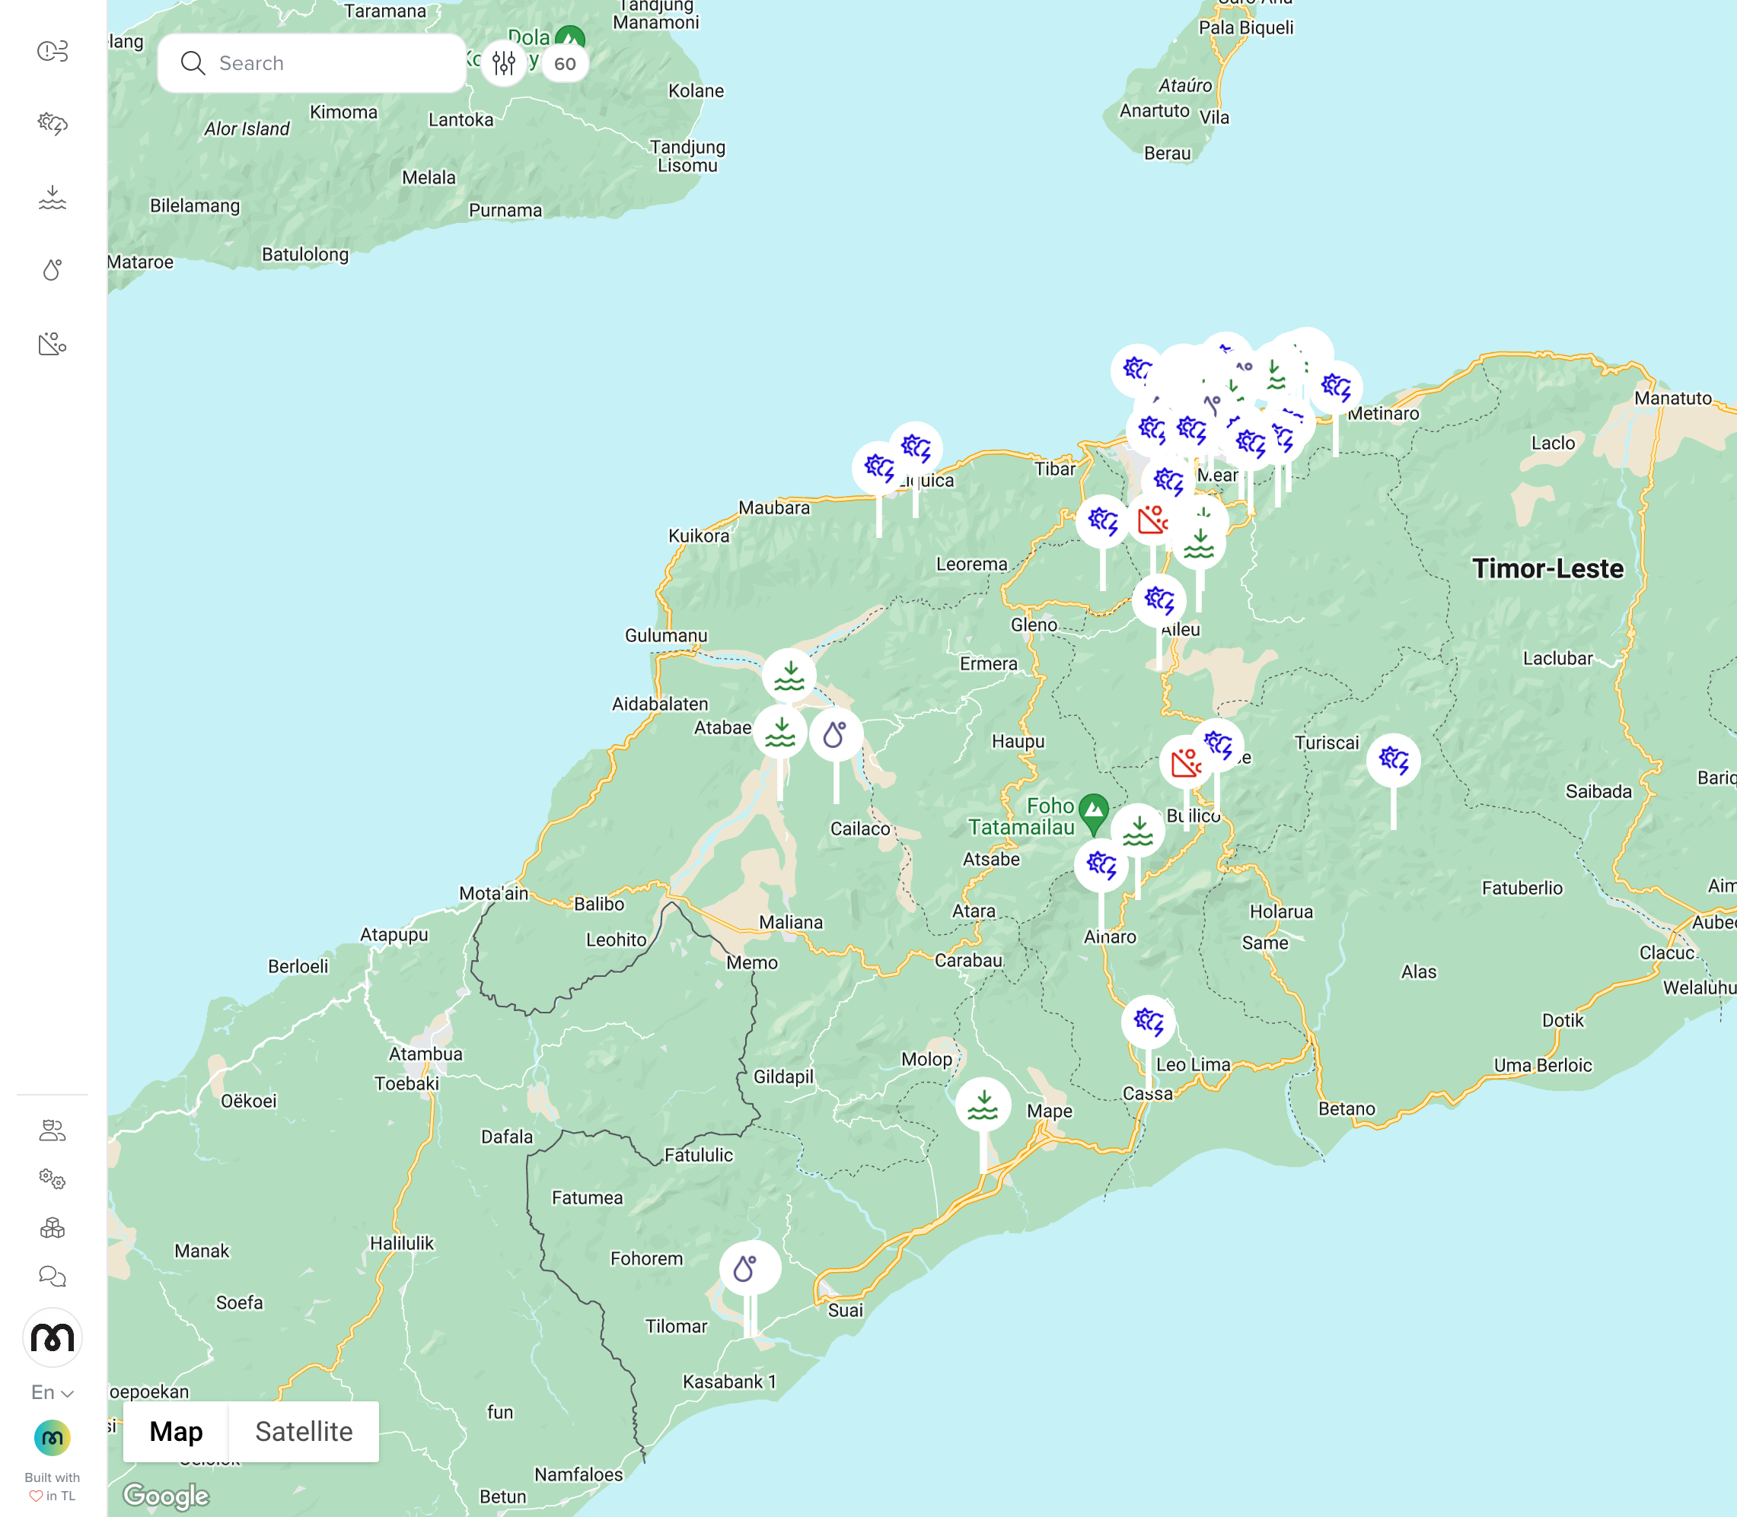Select the thunderstorm weather sidebar icon
1737x1517 pixels.
[53, 125]
